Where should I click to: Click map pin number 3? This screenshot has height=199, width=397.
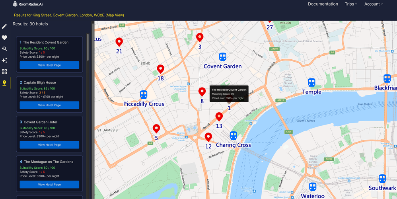point(200,37)
